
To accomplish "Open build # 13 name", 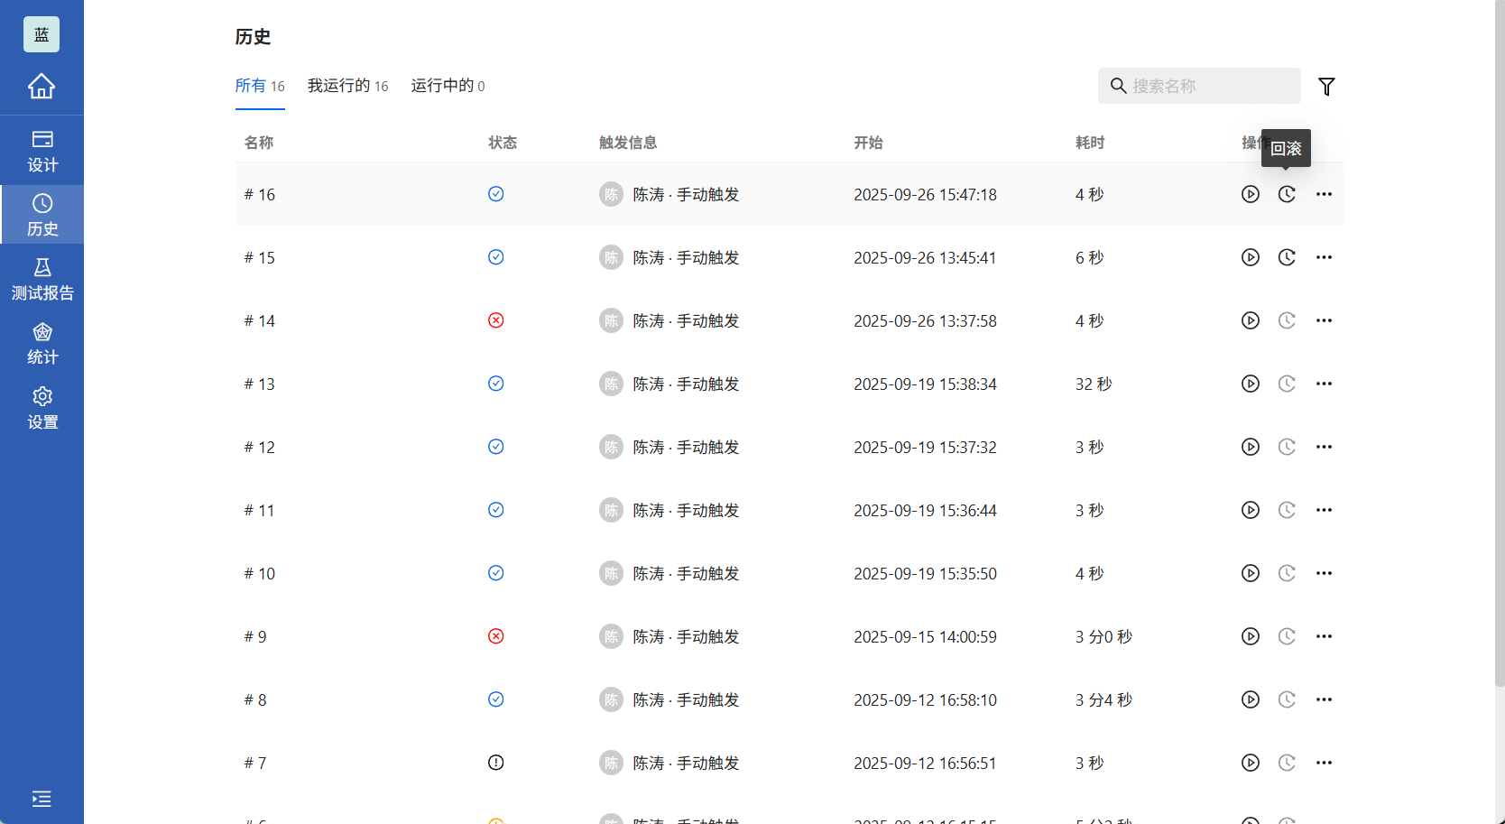I will [x=260, y=384].
